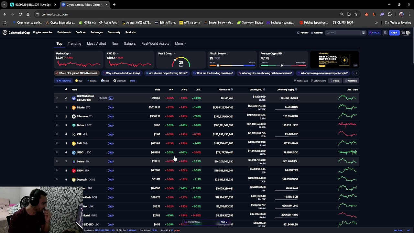Click the install app icon in address bar
The width and height of the screenshot is (414, 233).
coord(349,14)
